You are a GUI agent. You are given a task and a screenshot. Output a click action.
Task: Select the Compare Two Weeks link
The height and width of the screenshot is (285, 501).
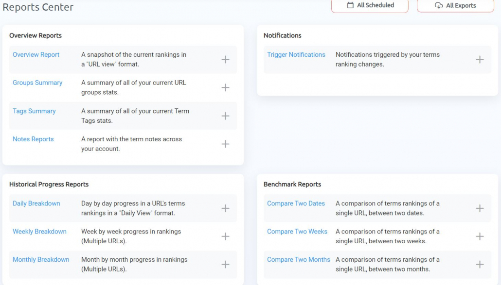[297, 232]
